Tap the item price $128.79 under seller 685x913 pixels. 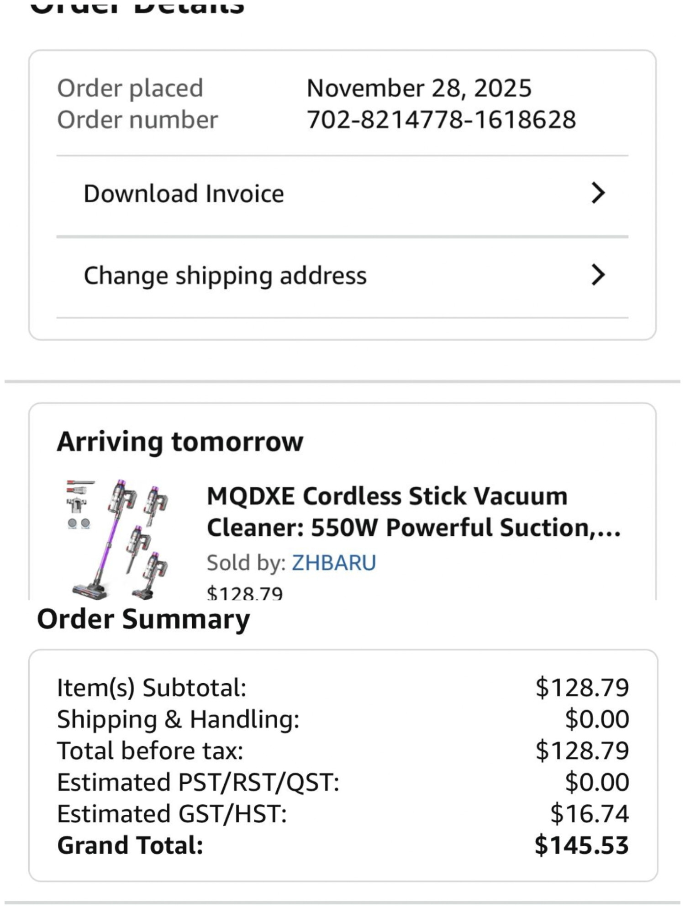tap(245, 593)
